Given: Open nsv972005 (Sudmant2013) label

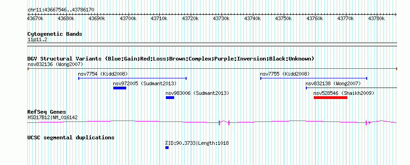Looking at the screenshot, I should click(x=145, y=83).
